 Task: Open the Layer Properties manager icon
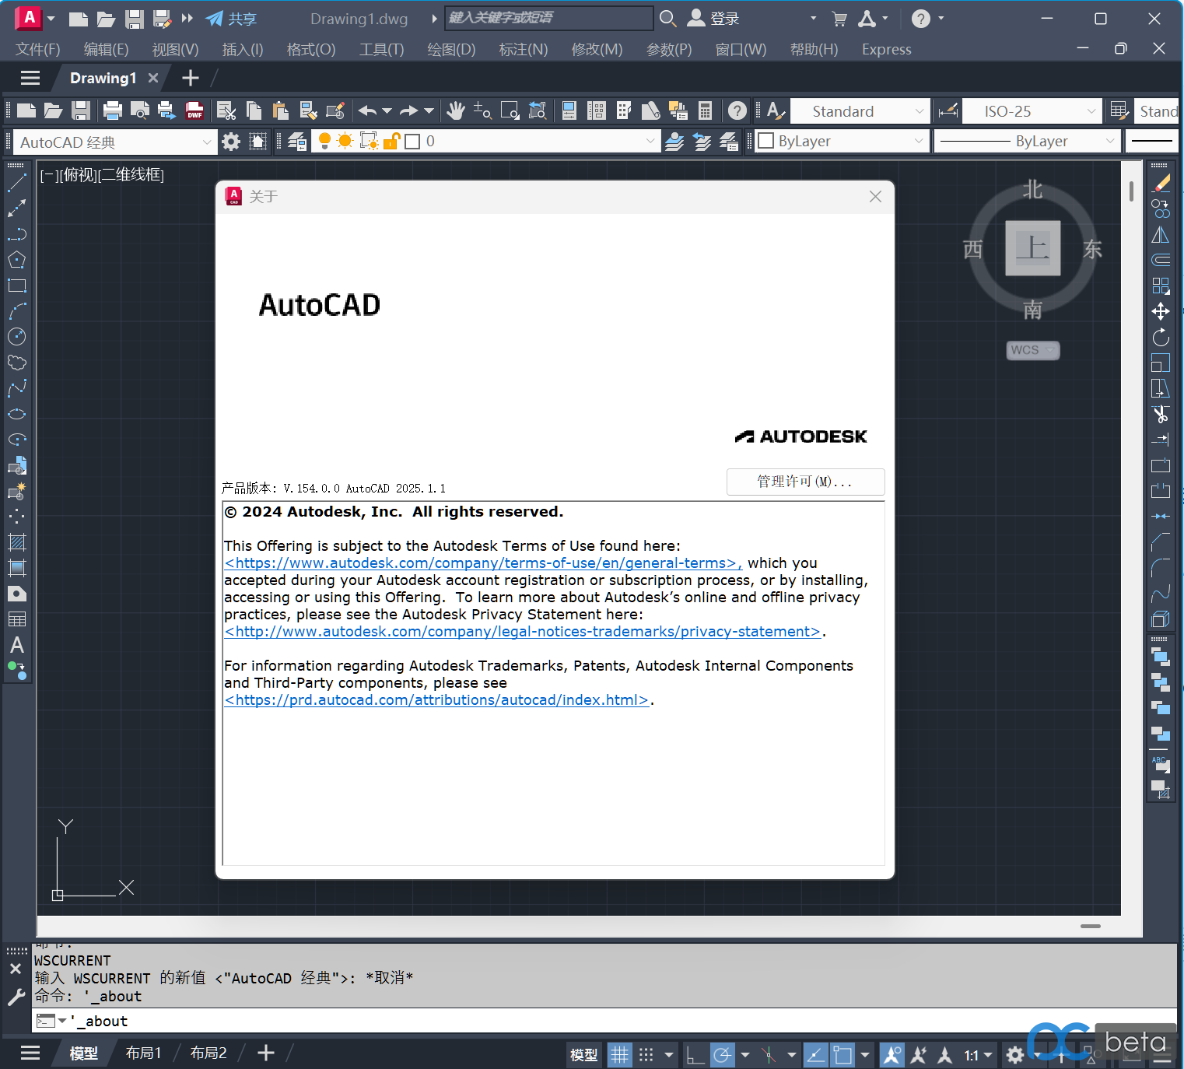point(297,141)
